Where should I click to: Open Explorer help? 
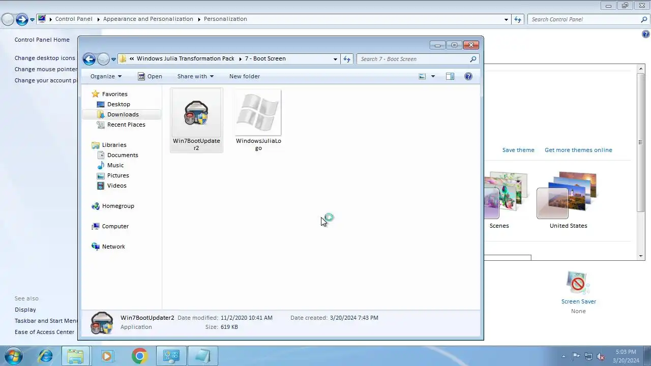pyautogui.click(x=468, y=76)
